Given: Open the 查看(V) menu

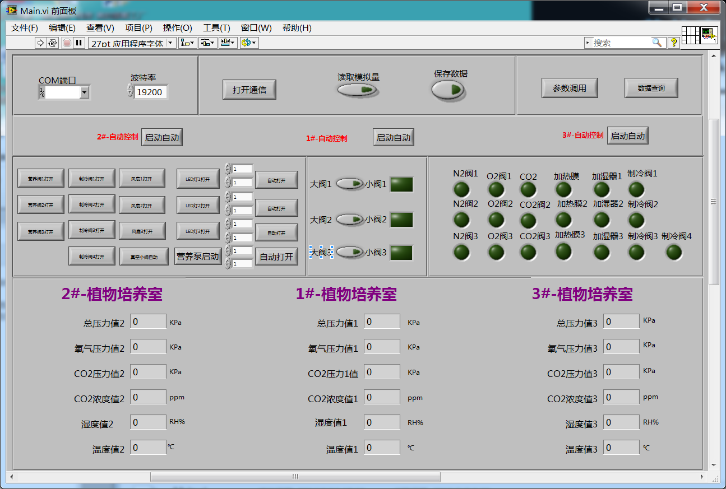Looking at the screenshot, I should 100,28.
